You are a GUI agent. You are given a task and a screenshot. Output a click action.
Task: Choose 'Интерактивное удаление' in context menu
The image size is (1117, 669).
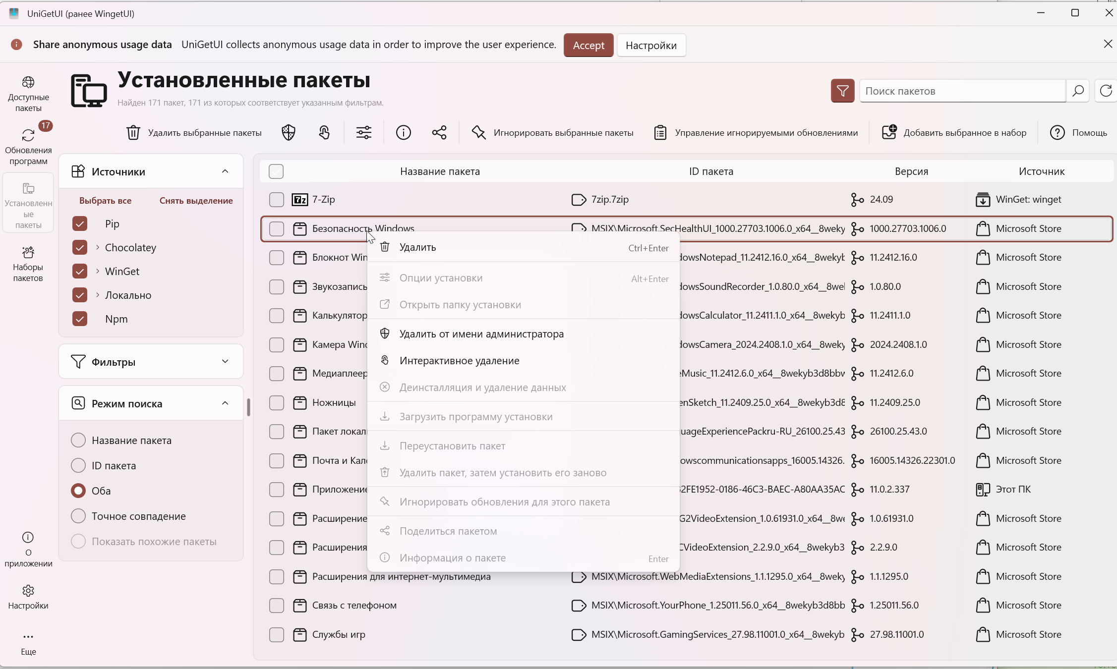[x=459, y=360]
